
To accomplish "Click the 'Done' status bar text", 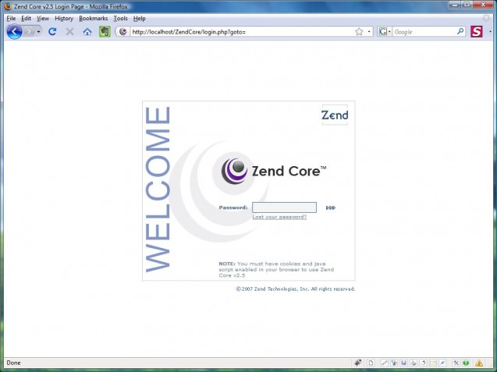I will 13,363.
